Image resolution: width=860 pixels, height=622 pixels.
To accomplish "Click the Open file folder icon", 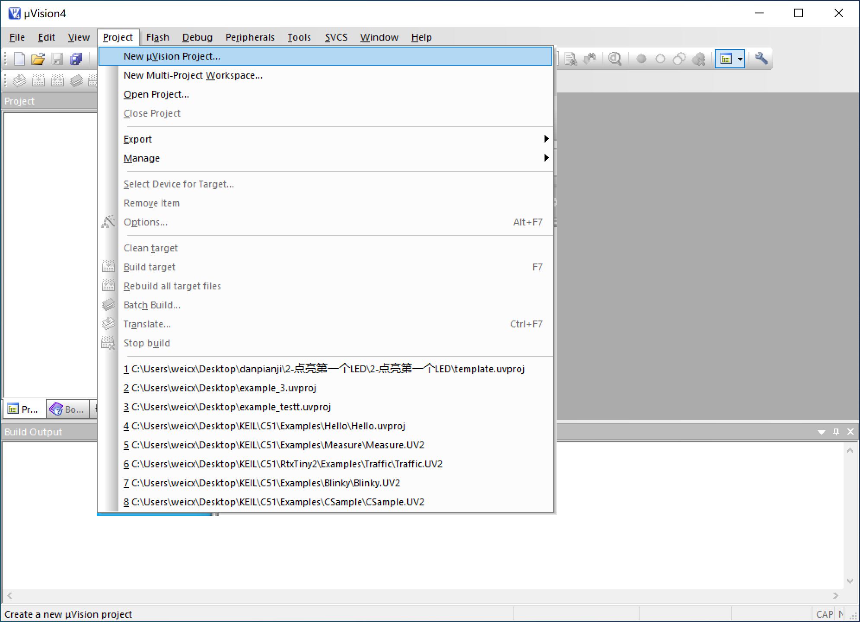I will (38, 59).
